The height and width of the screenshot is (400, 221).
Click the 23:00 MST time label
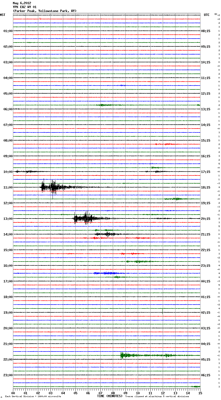8,375
